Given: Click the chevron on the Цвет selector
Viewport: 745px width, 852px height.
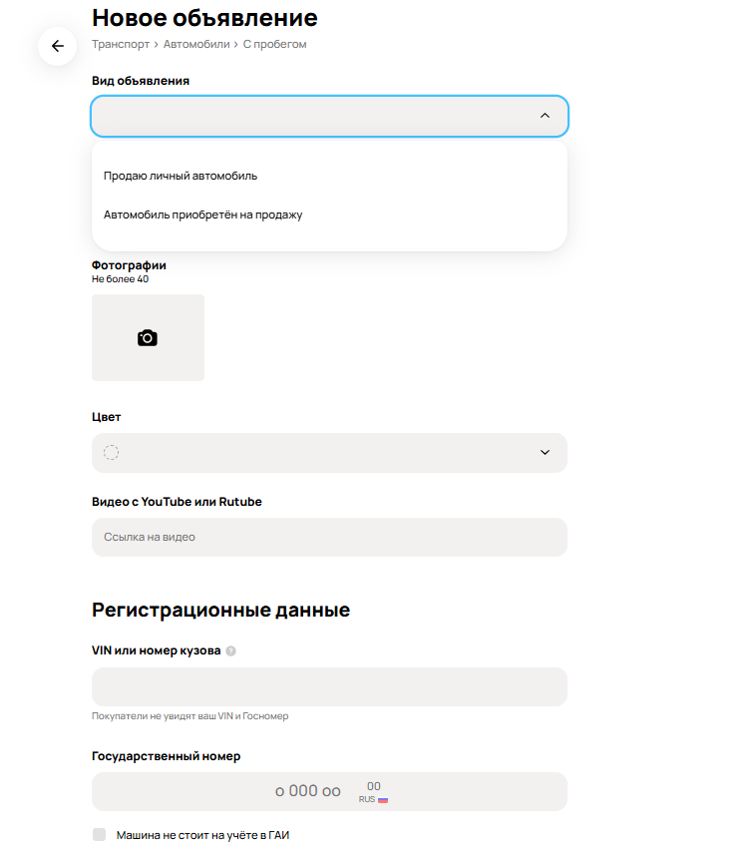Looking at the screenshot, I should tap(545, 452).
